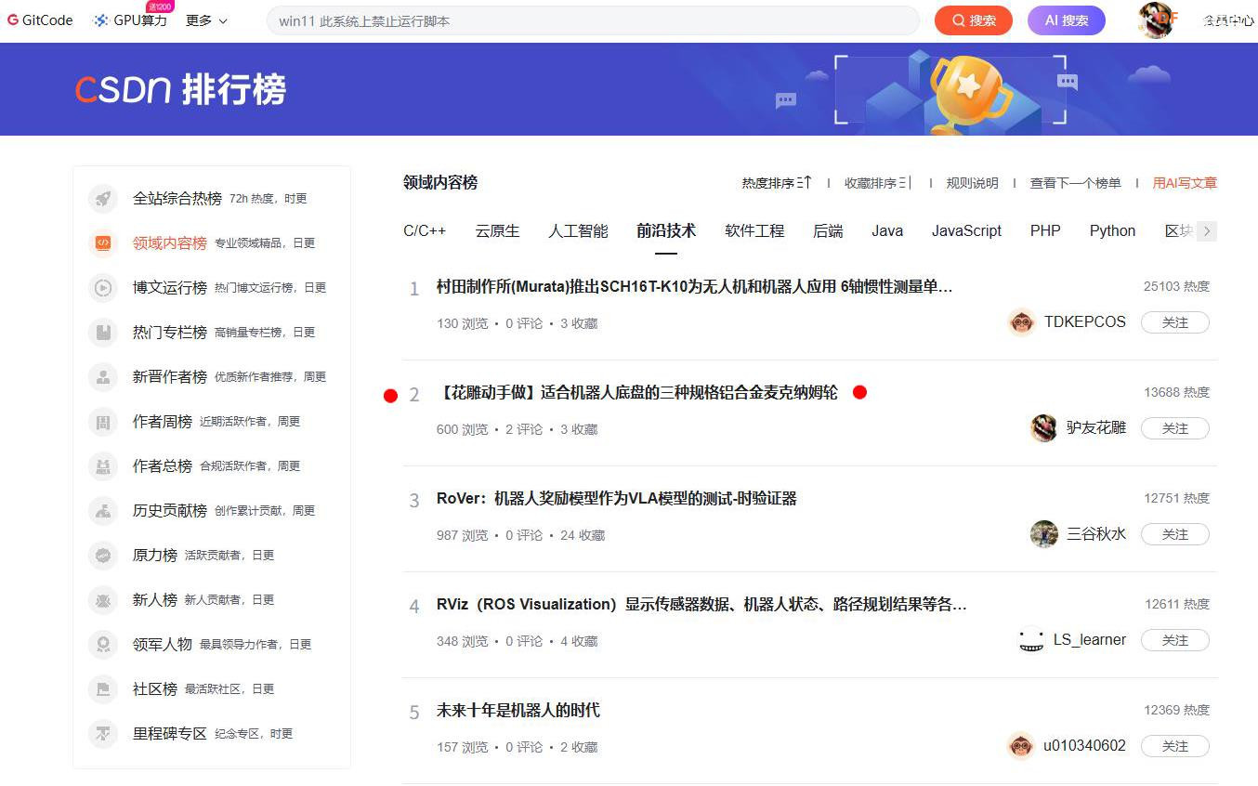Click the orange 搜索 button
The image size is (1258, 786).
coord(973,19)
